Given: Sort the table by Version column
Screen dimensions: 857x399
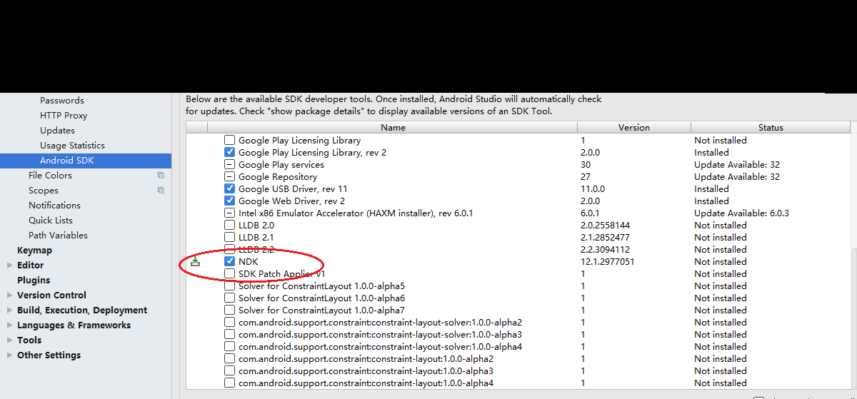Looking at the screenshot, I should 634,128.
